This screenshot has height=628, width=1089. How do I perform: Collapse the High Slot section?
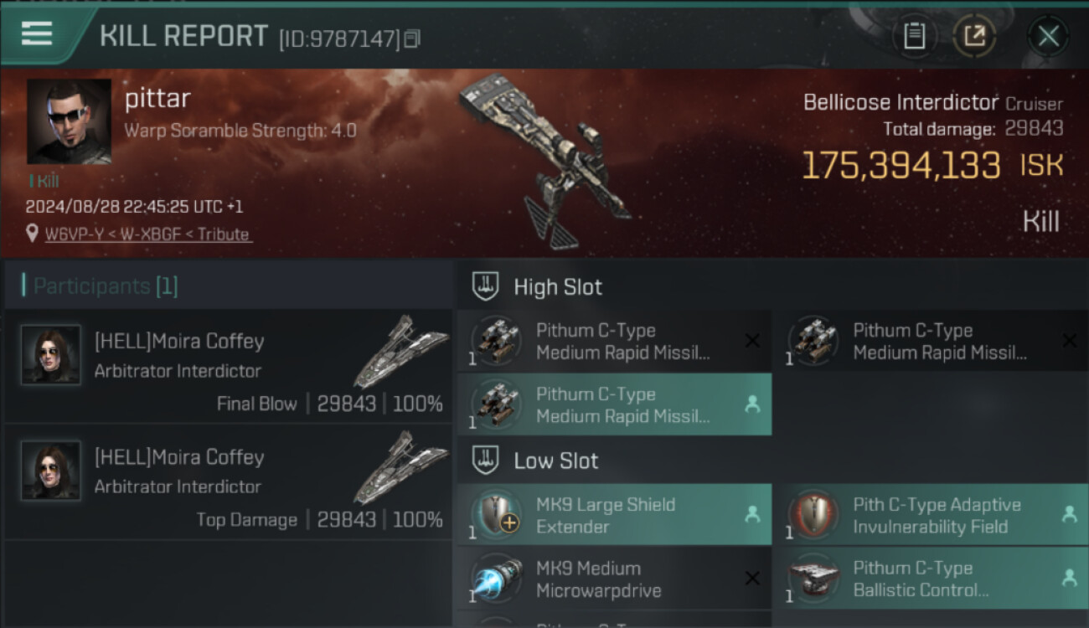coord(487,286)
